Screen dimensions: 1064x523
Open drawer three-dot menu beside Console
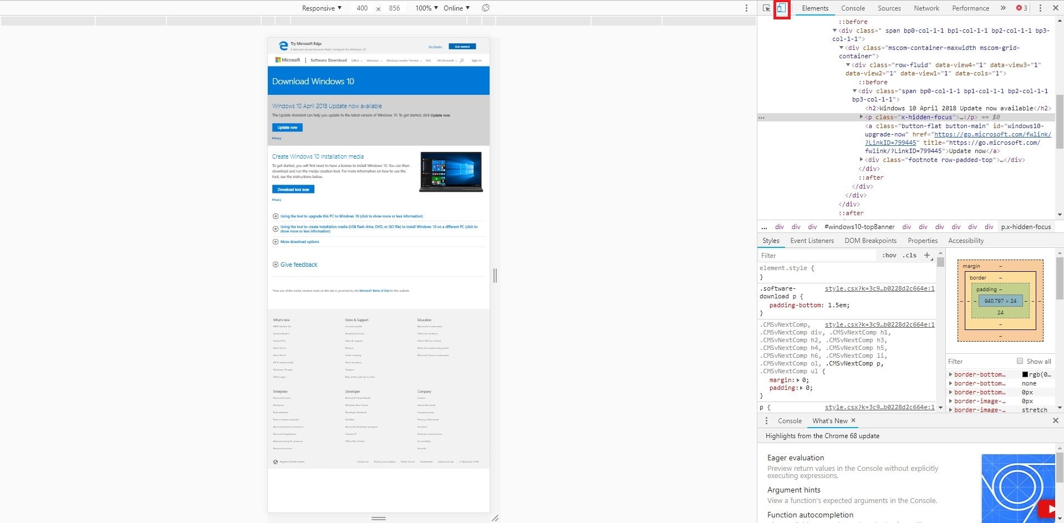[767, 420]
